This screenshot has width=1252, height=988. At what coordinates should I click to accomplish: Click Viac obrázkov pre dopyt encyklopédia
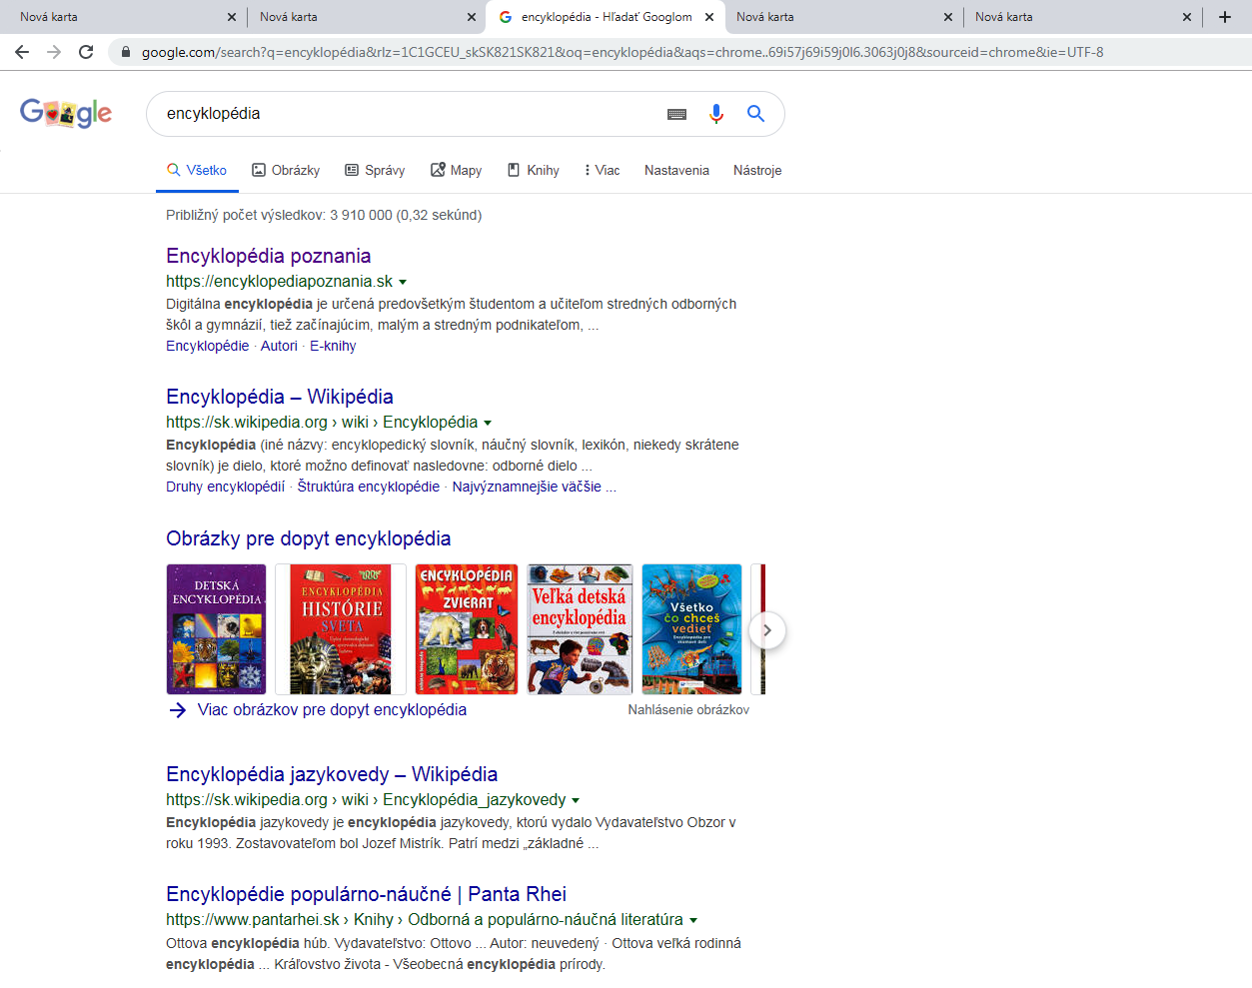(x=332, y=710)
